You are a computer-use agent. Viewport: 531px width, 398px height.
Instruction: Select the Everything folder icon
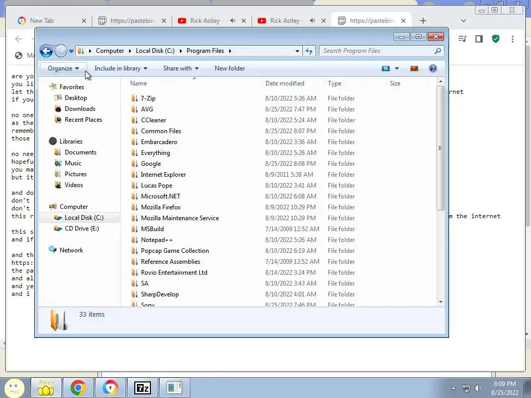(134, 153)
